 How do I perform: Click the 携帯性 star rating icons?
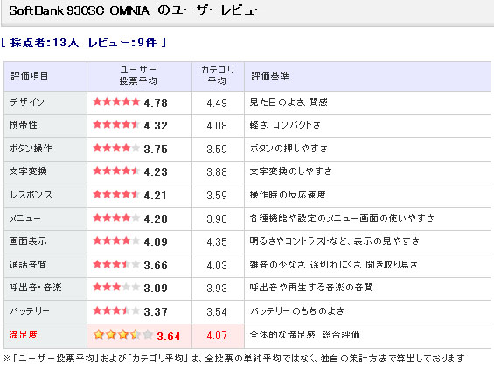[116, 124]
